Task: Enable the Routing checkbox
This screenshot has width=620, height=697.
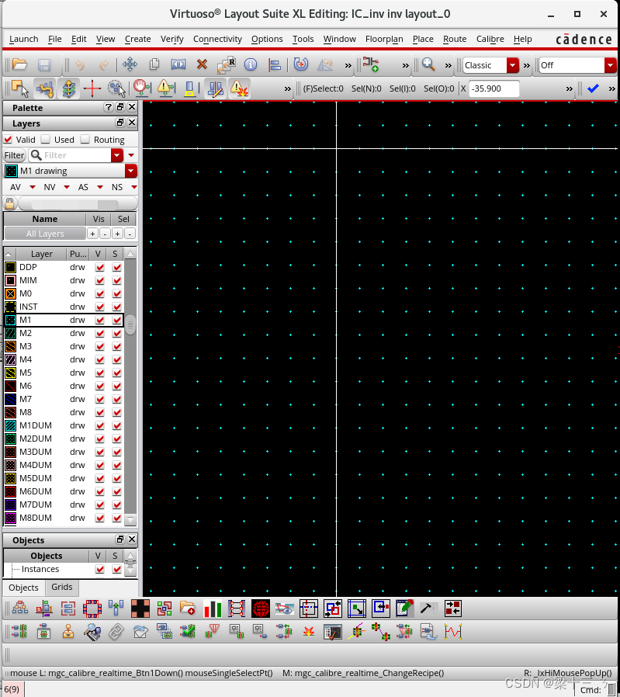Action: pos(85,139)
